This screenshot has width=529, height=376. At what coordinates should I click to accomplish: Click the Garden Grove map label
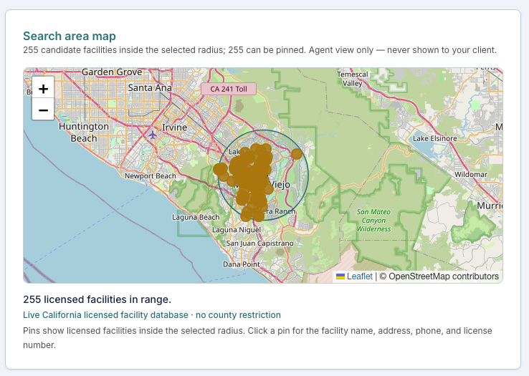[x=112, y=72]
